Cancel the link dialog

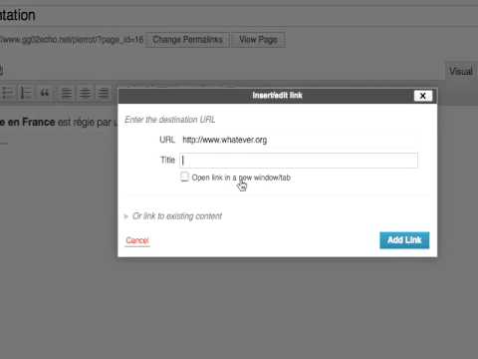tap(137, 240)
